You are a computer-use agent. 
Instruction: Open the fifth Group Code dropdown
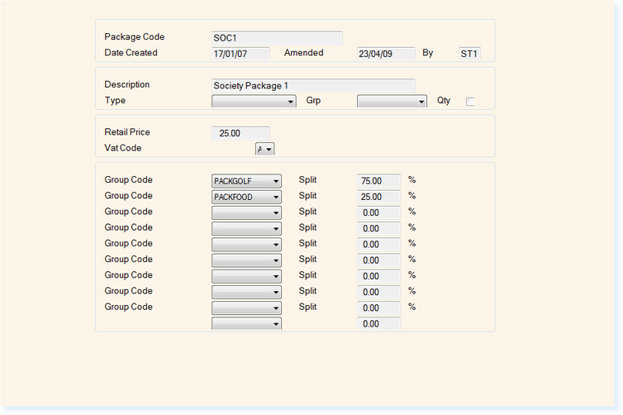pyautogui.click(x=246, y=245)
